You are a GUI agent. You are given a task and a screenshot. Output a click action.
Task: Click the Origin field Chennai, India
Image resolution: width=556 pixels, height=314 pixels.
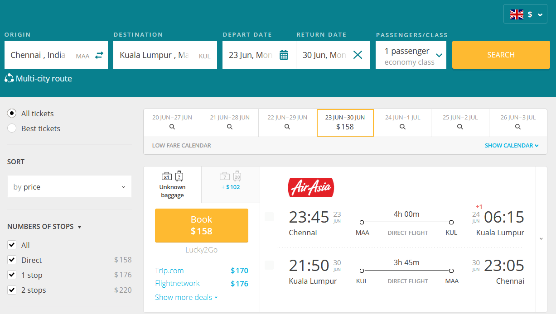point(56,55)
